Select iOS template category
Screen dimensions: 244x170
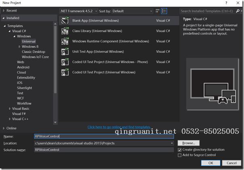point(20,83)
